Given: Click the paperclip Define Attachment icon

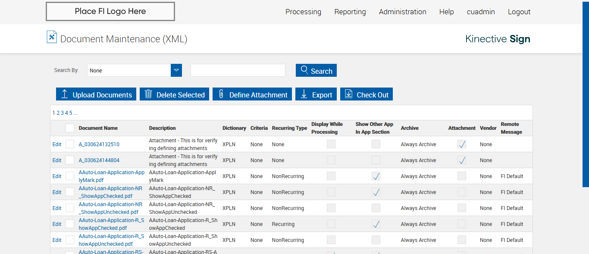Looking at the screenshot, I should click(221, 94).
